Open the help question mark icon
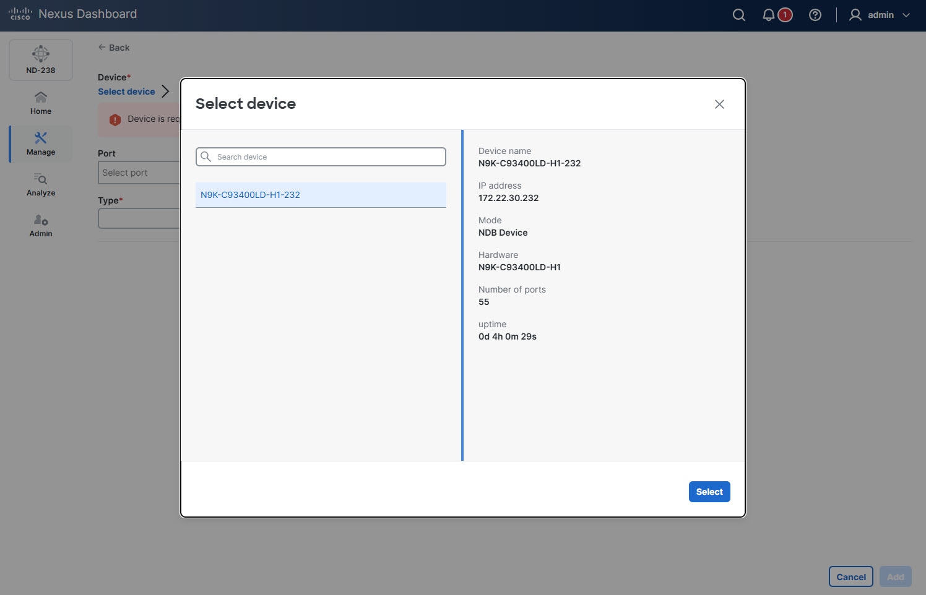Screen dimensions: 926x595 815,14
